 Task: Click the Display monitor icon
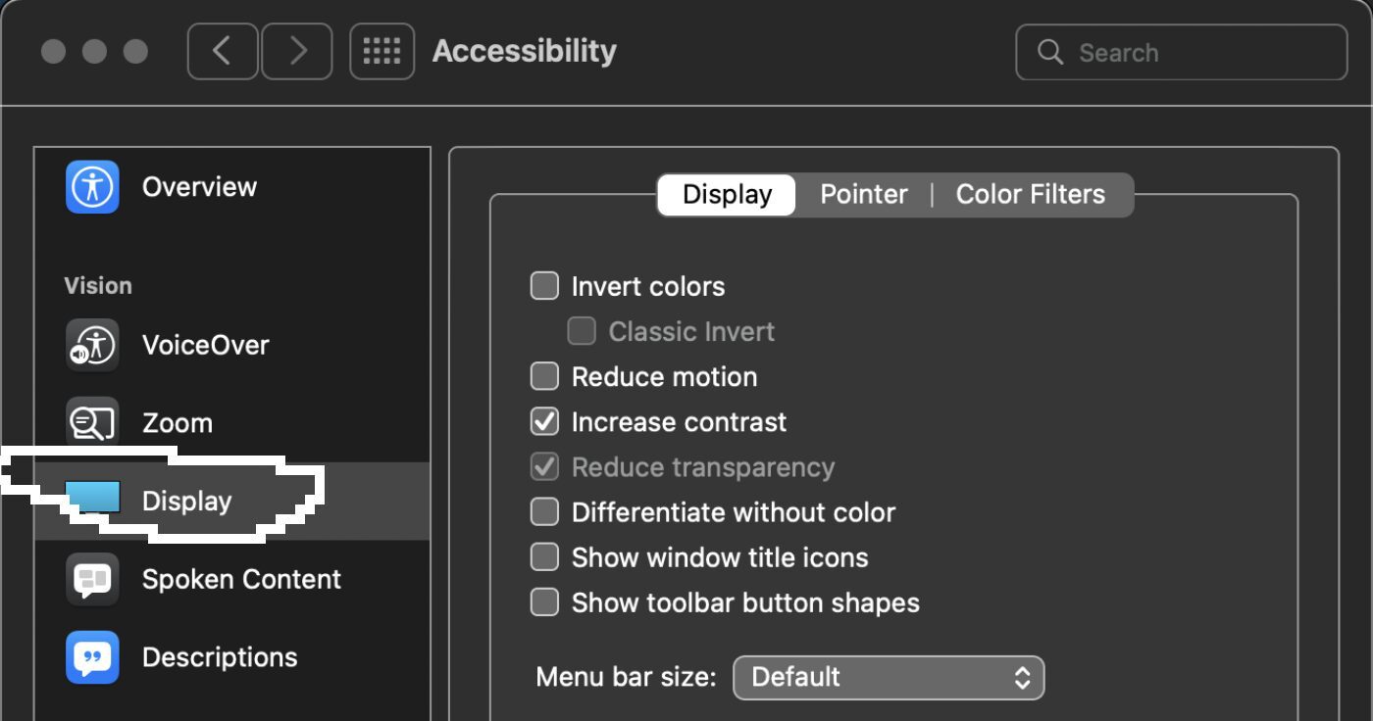tap(92, 498)
